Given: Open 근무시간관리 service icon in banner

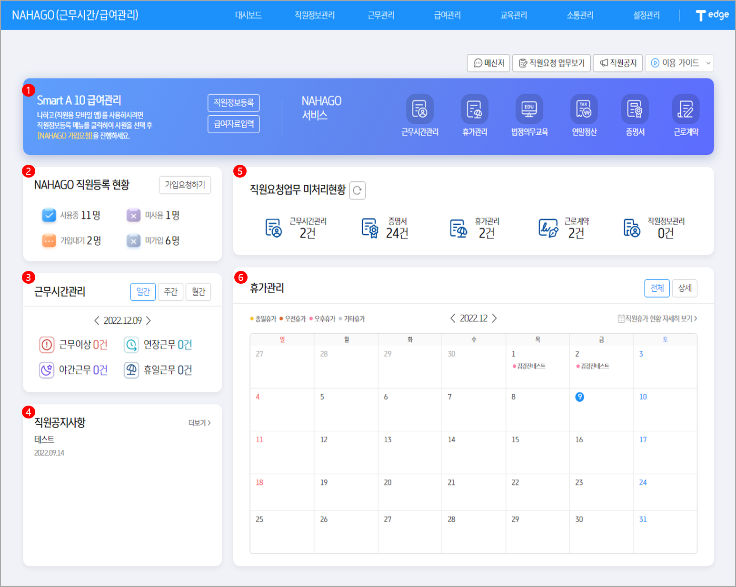Looking at the screenshot, I should pos(419,109).
